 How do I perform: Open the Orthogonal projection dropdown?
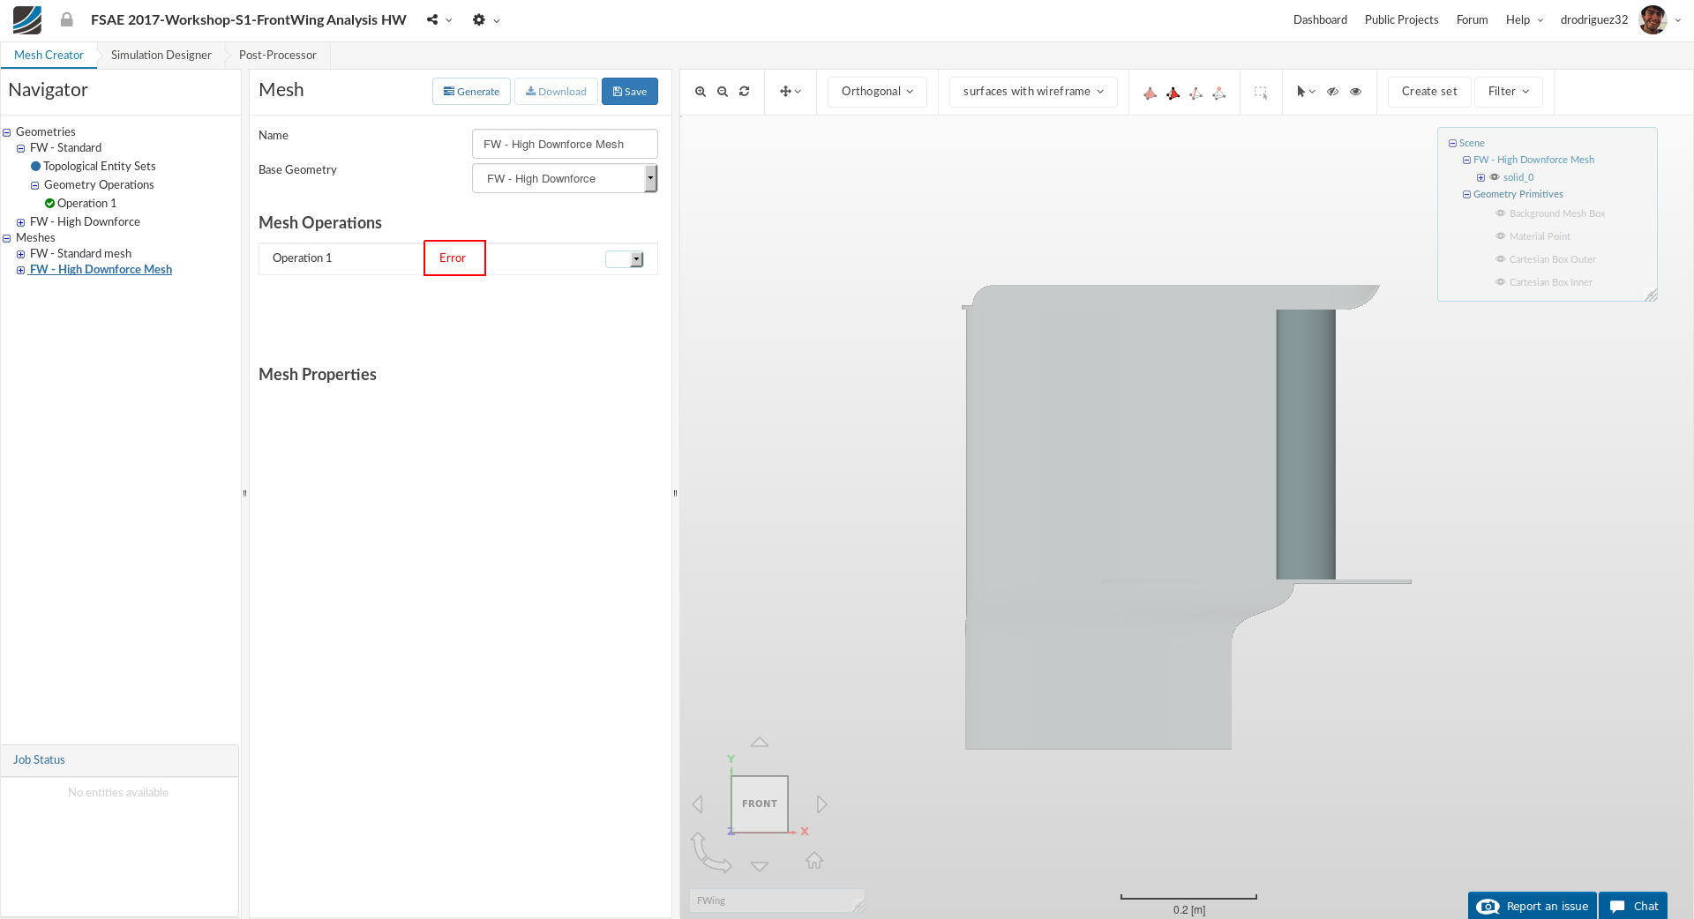coord(877,92)
